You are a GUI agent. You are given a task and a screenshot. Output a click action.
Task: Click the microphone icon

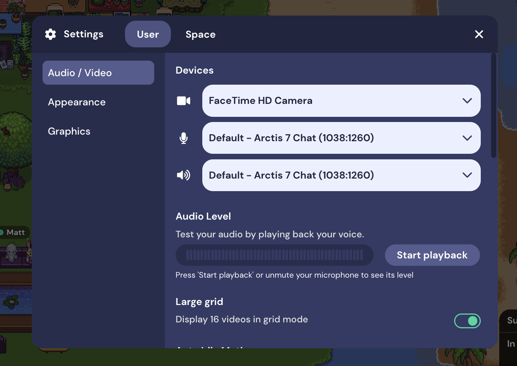click(183, 138)
